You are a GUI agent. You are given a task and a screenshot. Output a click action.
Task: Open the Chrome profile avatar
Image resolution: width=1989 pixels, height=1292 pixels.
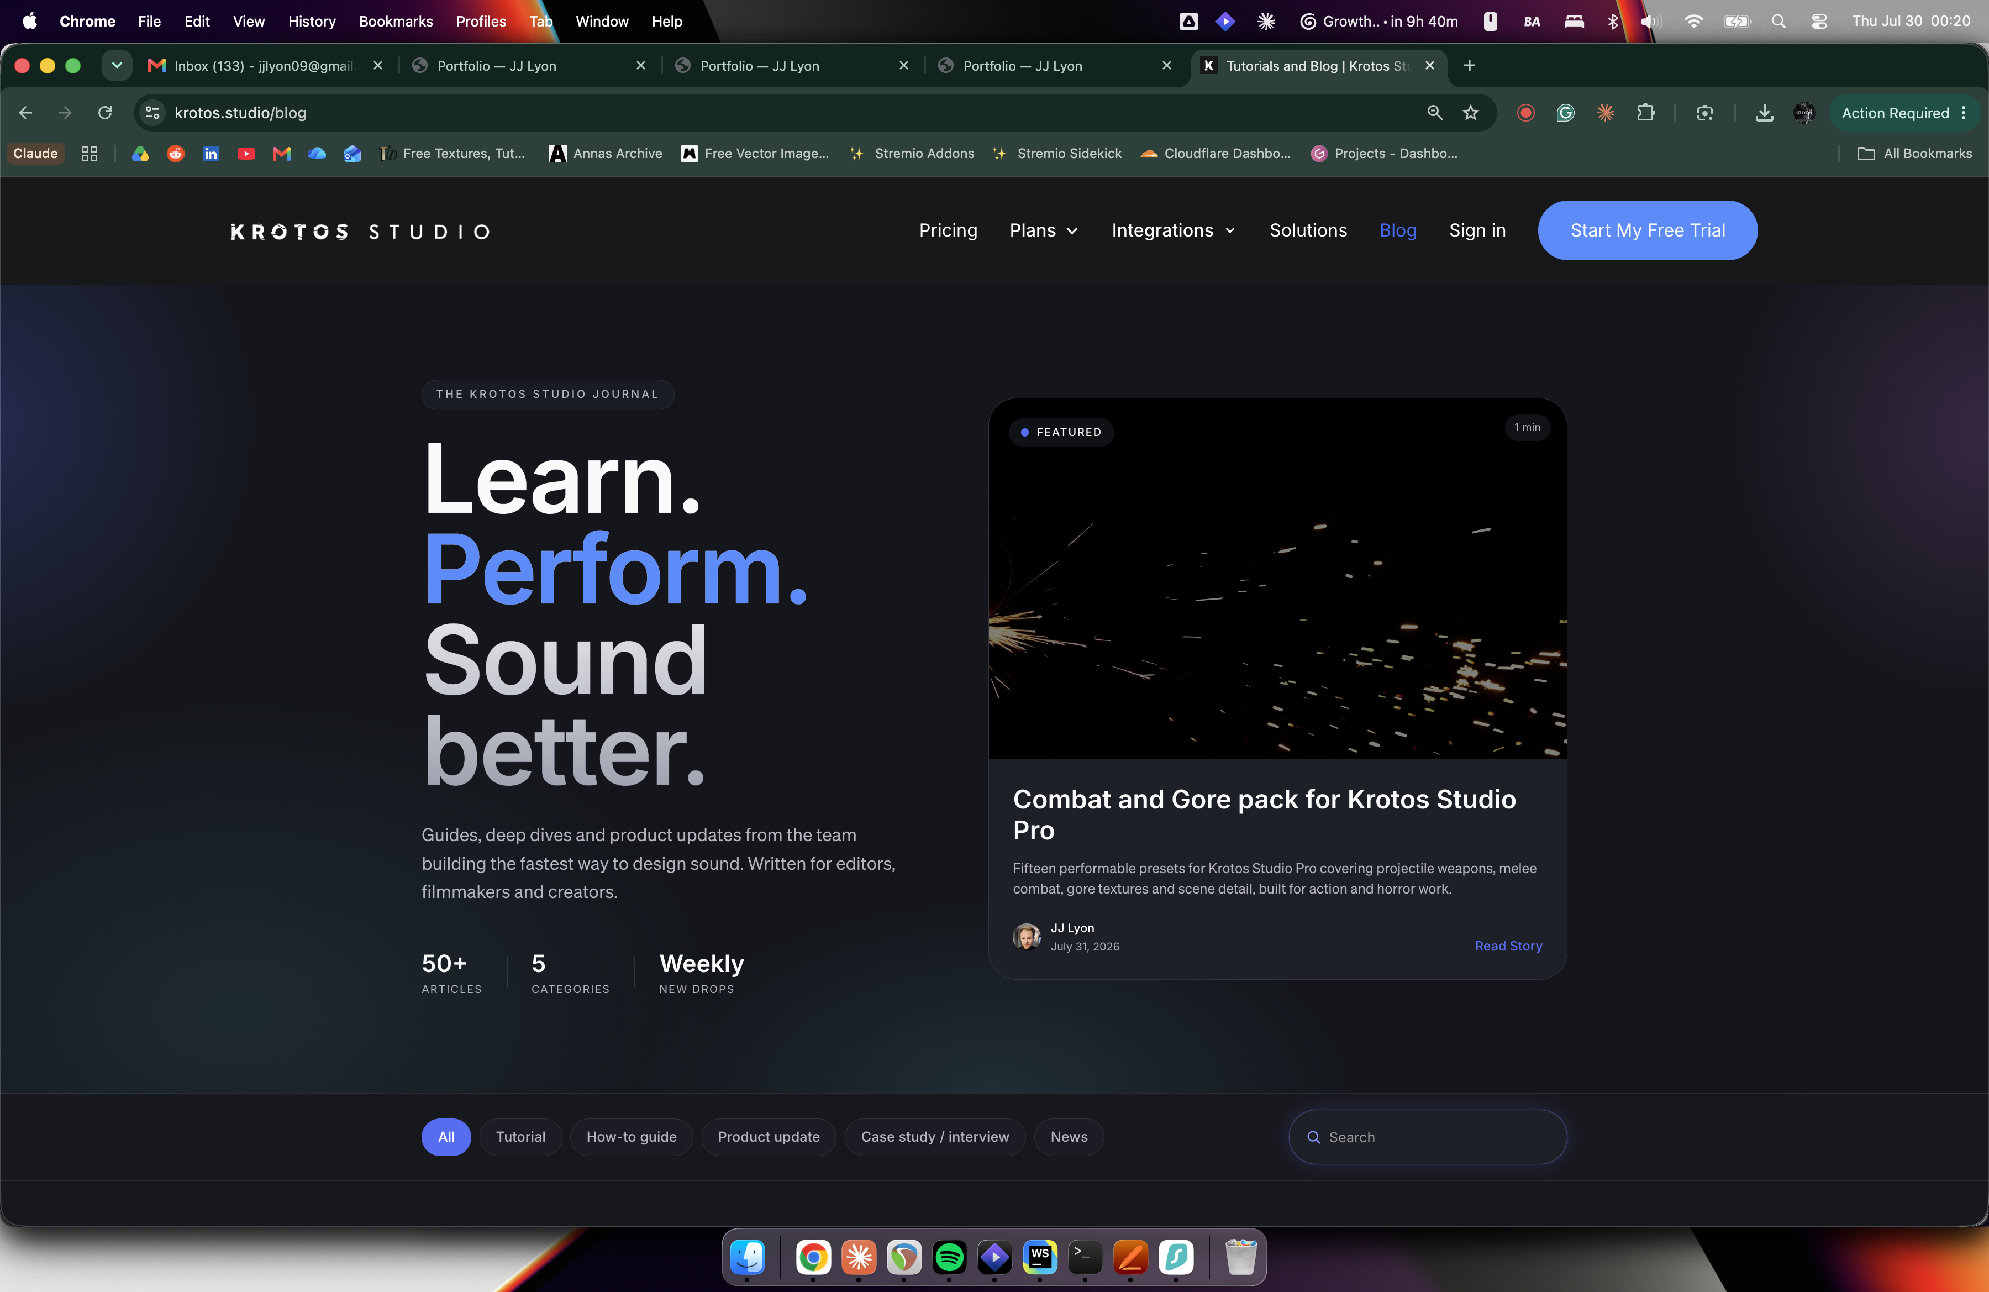click(1804, 113)
